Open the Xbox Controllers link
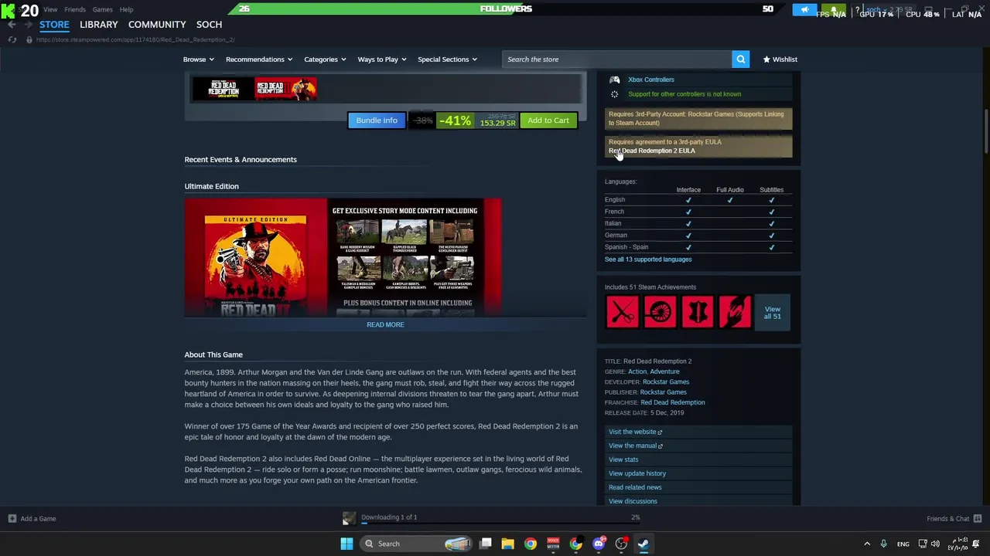The image size is (990, 556). click(651, 80)
